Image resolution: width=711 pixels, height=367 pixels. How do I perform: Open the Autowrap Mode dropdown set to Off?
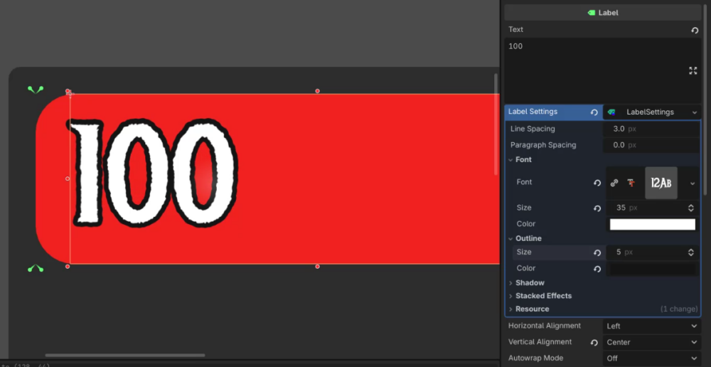click(x=651, y=358)
